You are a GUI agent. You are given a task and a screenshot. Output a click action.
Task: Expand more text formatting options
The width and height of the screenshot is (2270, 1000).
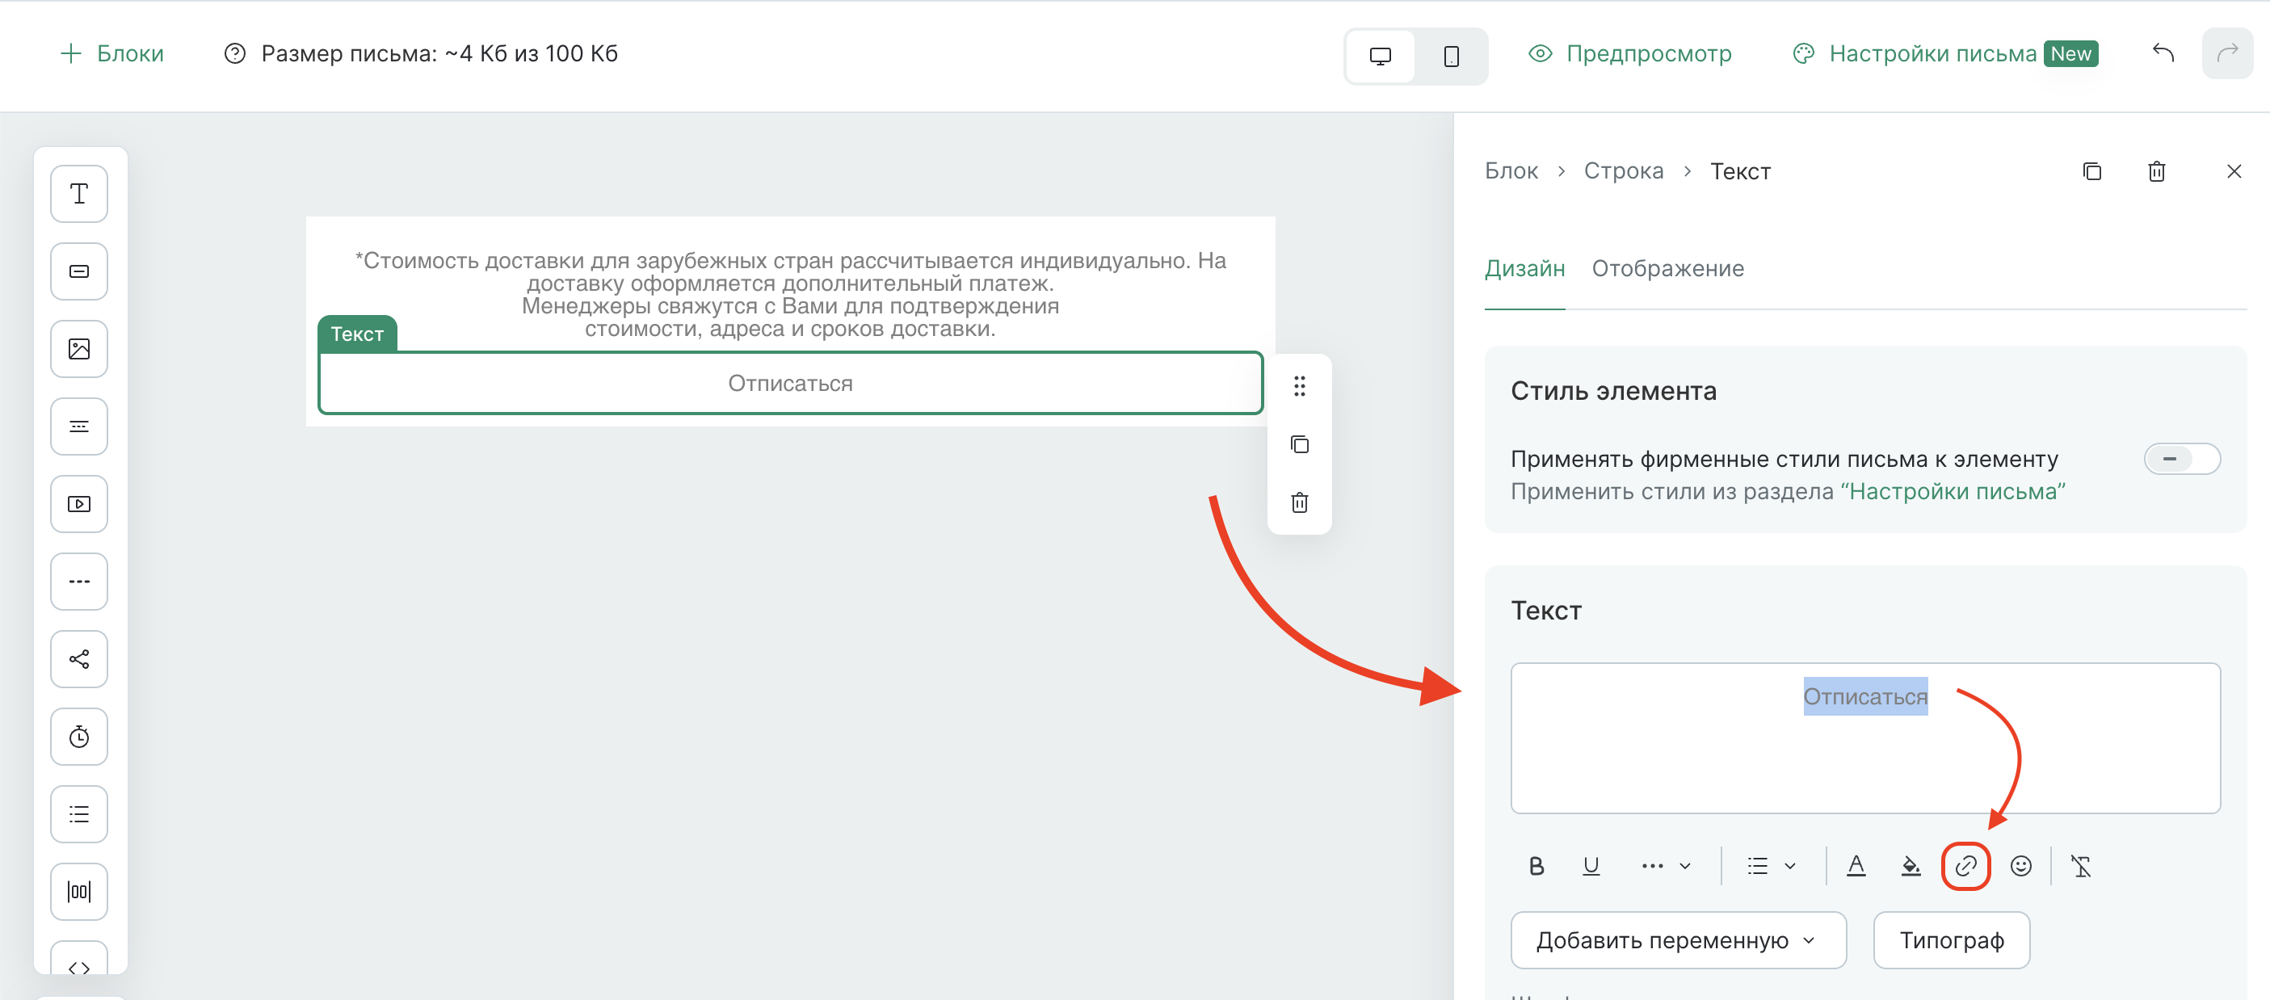coord(1666,866)
